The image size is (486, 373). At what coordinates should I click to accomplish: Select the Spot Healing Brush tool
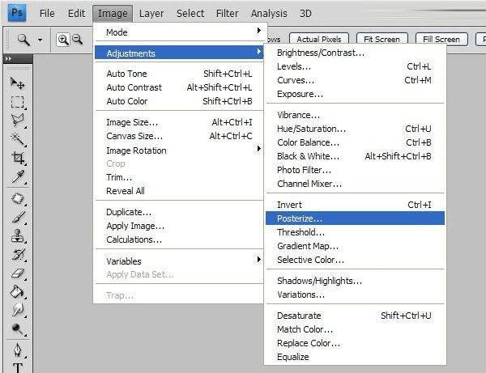18,199
